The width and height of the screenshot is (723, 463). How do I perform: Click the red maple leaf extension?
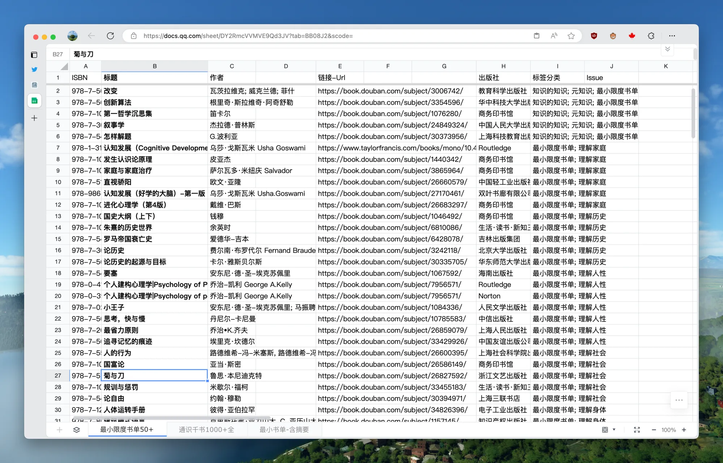(x=632, y=36)
